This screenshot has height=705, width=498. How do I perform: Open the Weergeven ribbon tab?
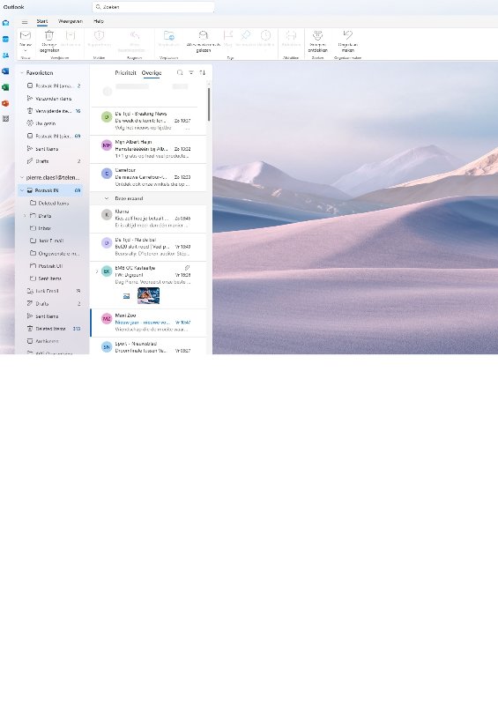coord(71,21)
